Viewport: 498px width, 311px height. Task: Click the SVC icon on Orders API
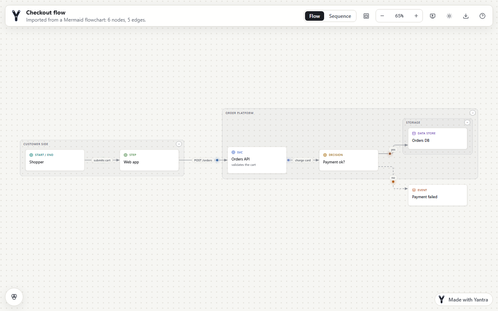pos(233,152)
